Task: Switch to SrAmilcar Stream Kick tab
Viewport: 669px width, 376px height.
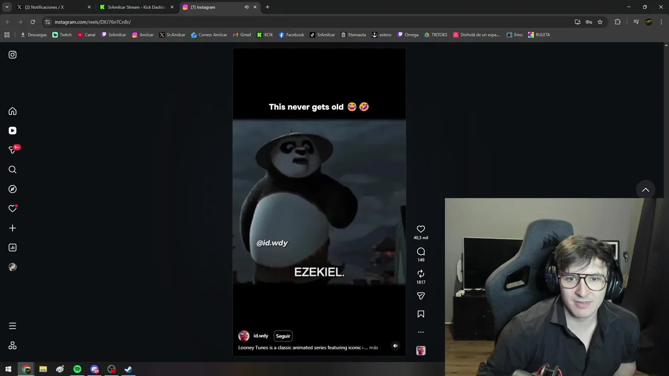Action: 137,7
